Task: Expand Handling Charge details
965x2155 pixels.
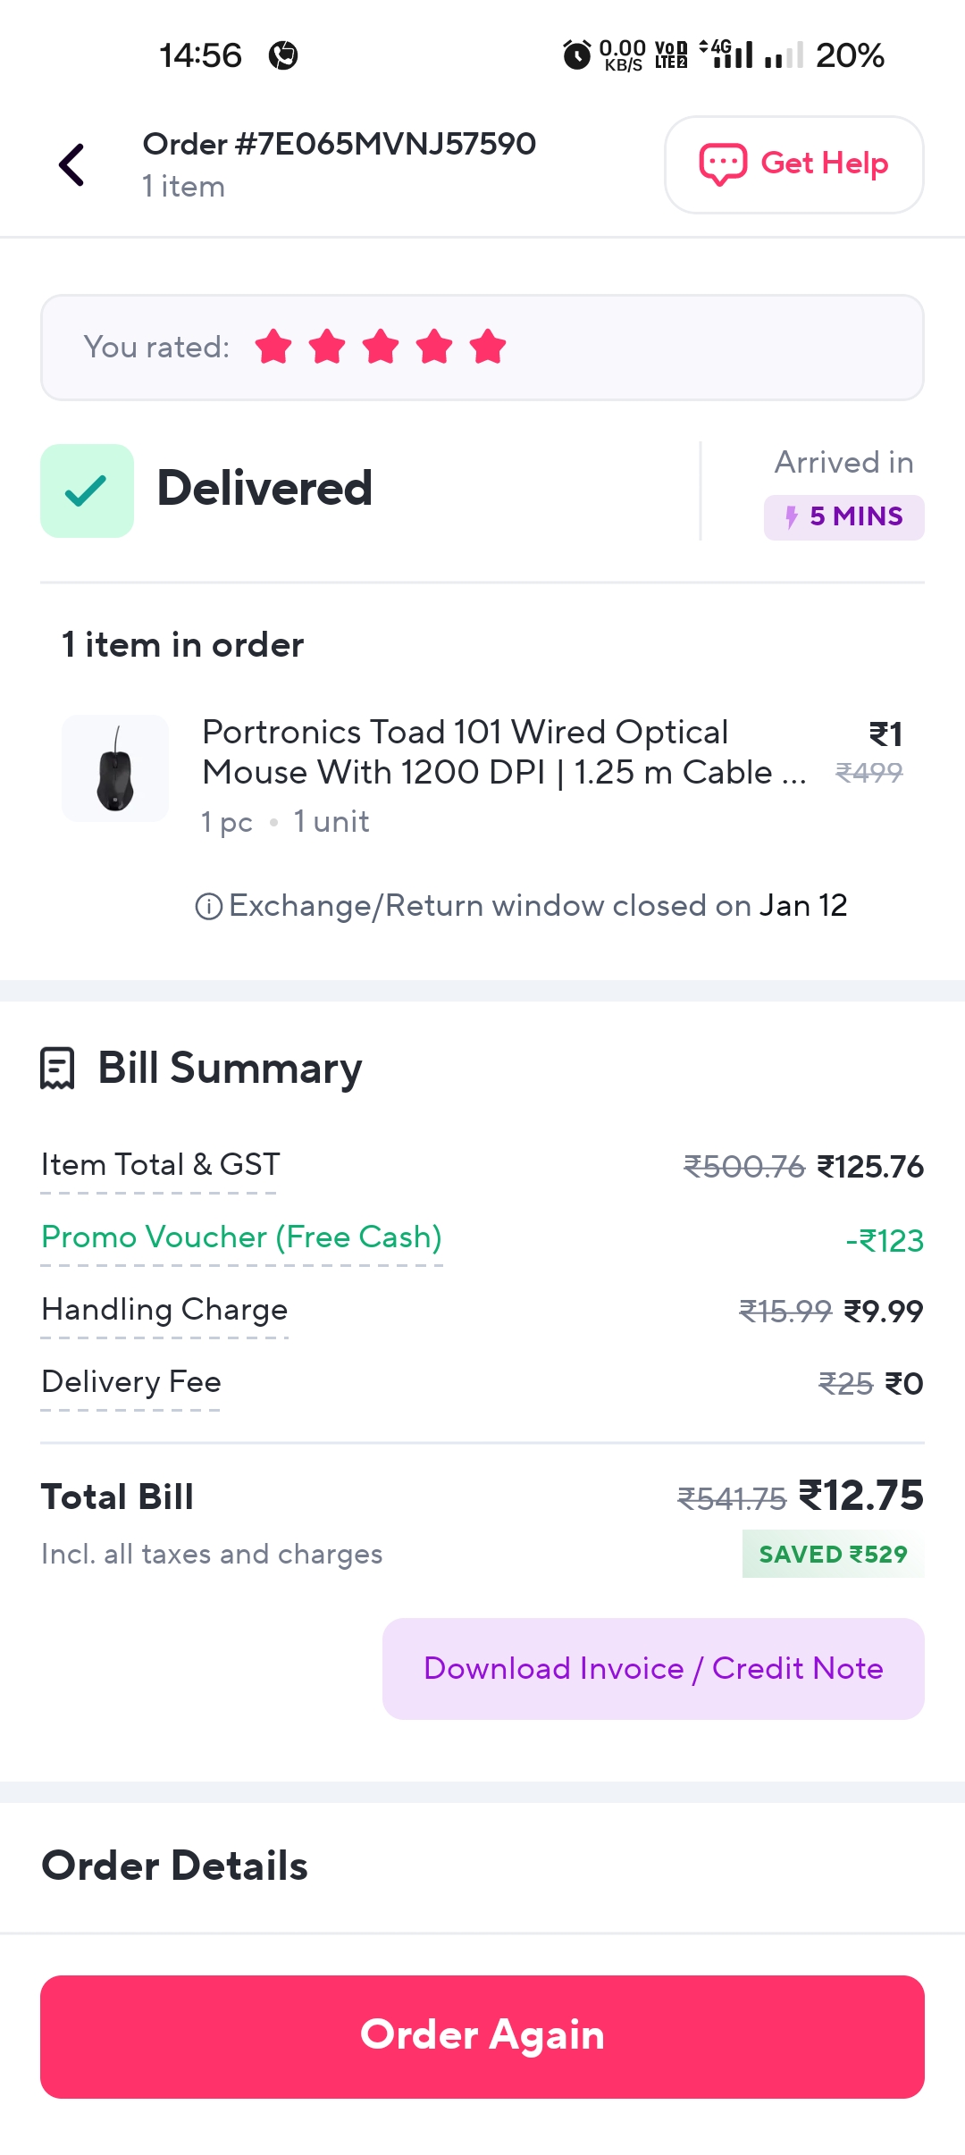Action: click(164, 1310)
